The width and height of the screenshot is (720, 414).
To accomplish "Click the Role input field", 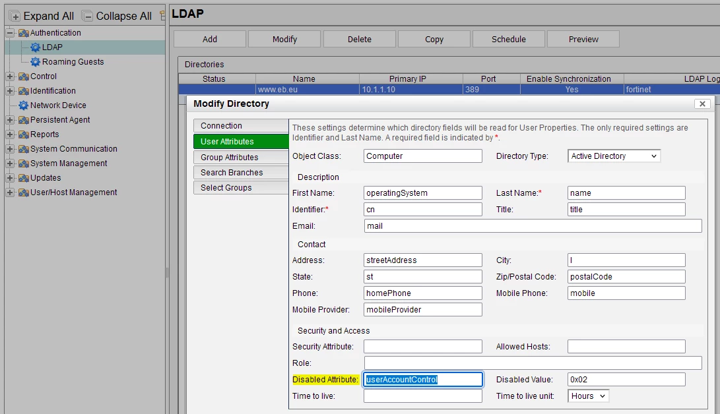I will click(533, 363).
